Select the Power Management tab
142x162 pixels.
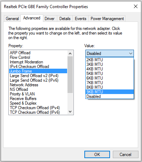(x=107, y=19)
